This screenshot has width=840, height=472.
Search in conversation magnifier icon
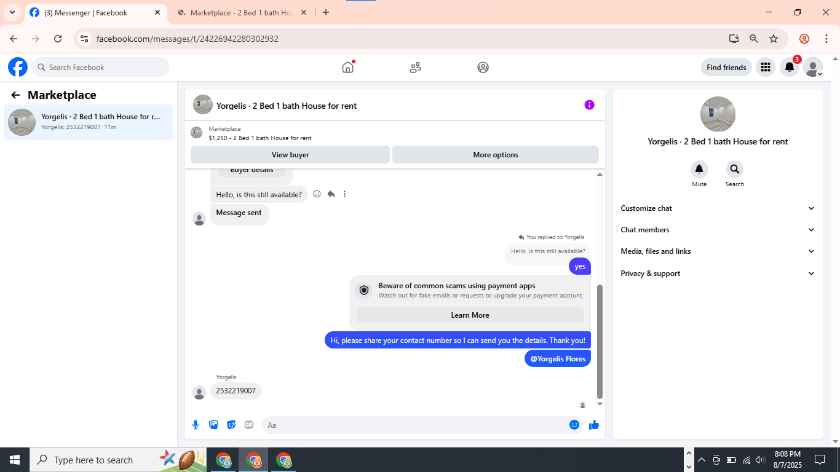pos(735,170)
